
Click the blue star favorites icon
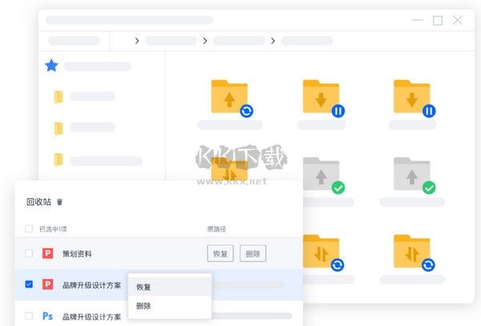click(51, 66)
